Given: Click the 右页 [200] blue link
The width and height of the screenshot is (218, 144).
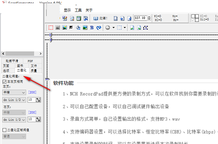Looking at the screenshot, I should (32, 112).
